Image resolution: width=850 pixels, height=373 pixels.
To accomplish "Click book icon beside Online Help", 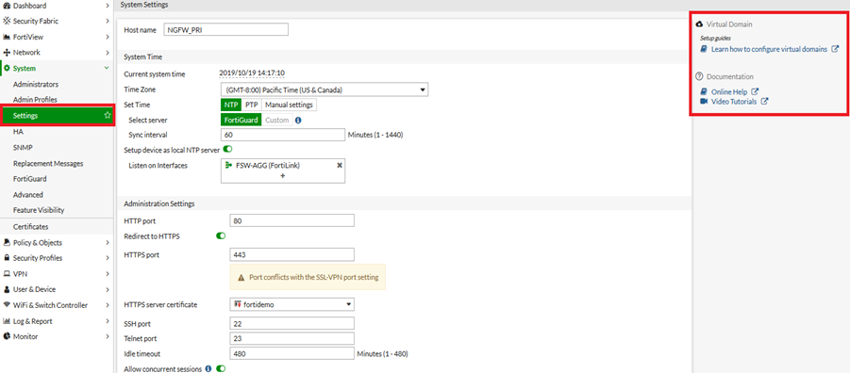I will (704, 92).
